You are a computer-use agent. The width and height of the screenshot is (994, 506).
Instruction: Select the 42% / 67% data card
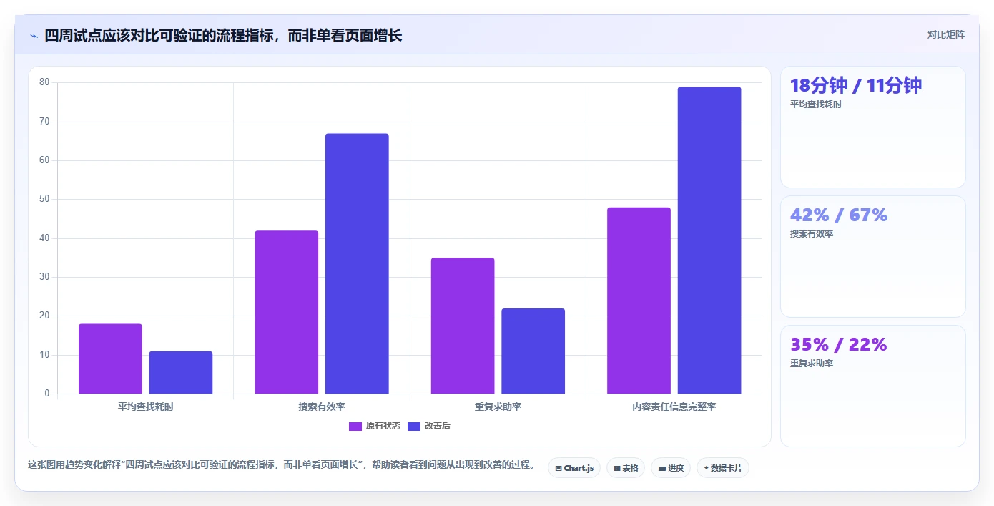[x=872, y=257]
